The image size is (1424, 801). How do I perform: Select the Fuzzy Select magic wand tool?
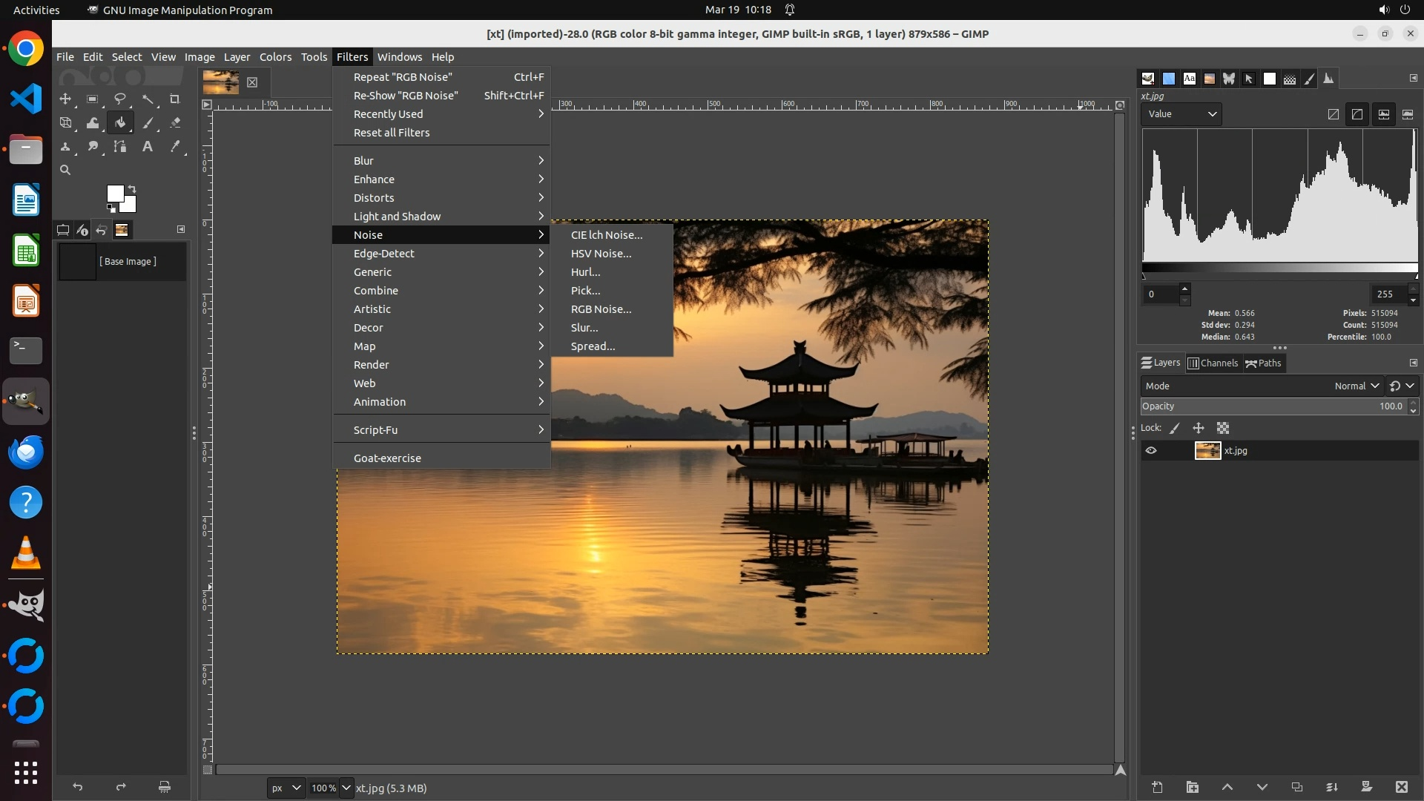(148, 99)
